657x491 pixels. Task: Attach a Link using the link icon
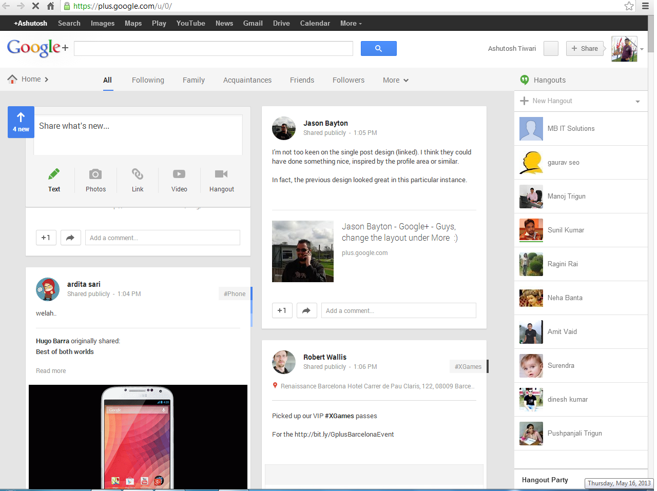tap(137, 174)
